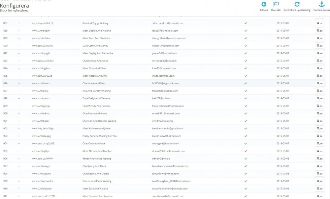Click the Tillbaka back arrow icon
The width and height of the screenshot is (330, 199).
coord(263,5)
